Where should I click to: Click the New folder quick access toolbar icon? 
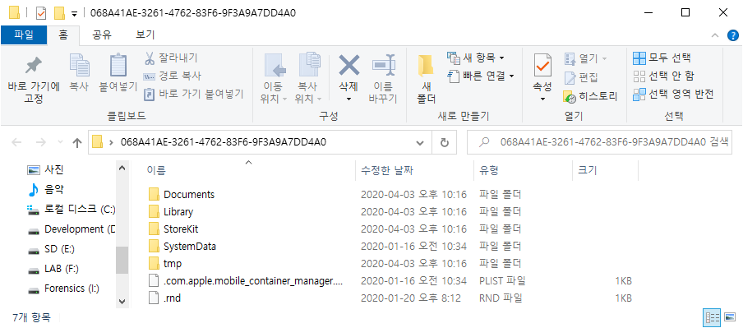[59, 13]
